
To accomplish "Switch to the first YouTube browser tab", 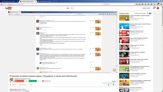I will click(10, 1).
